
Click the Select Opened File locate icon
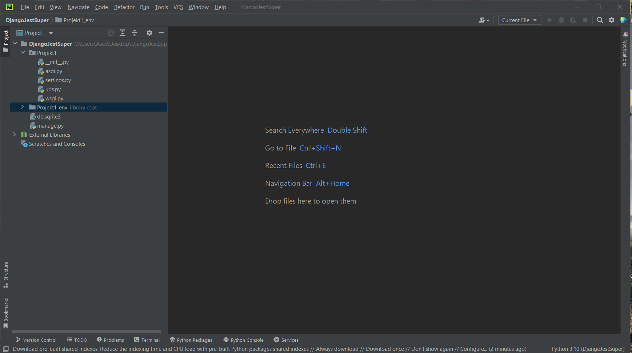(111, 33)
